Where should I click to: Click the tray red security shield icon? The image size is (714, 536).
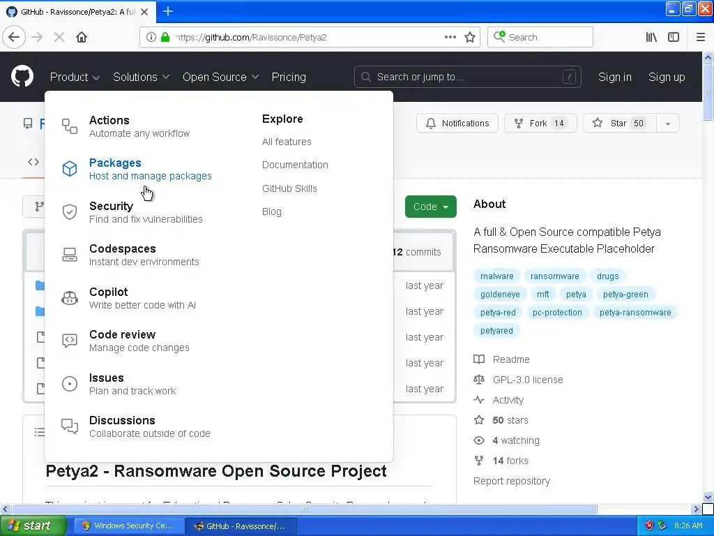click(649, 526)
